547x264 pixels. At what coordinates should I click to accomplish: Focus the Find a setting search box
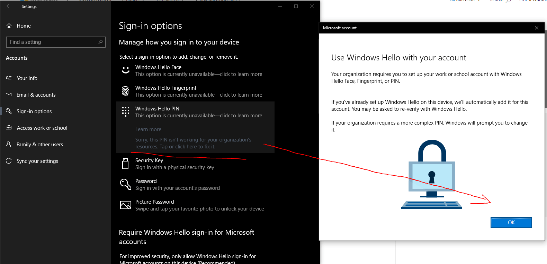click(56, 42)
